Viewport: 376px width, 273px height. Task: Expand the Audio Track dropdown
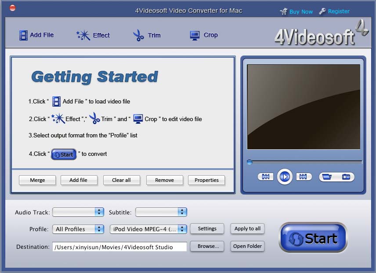[78, 212]
